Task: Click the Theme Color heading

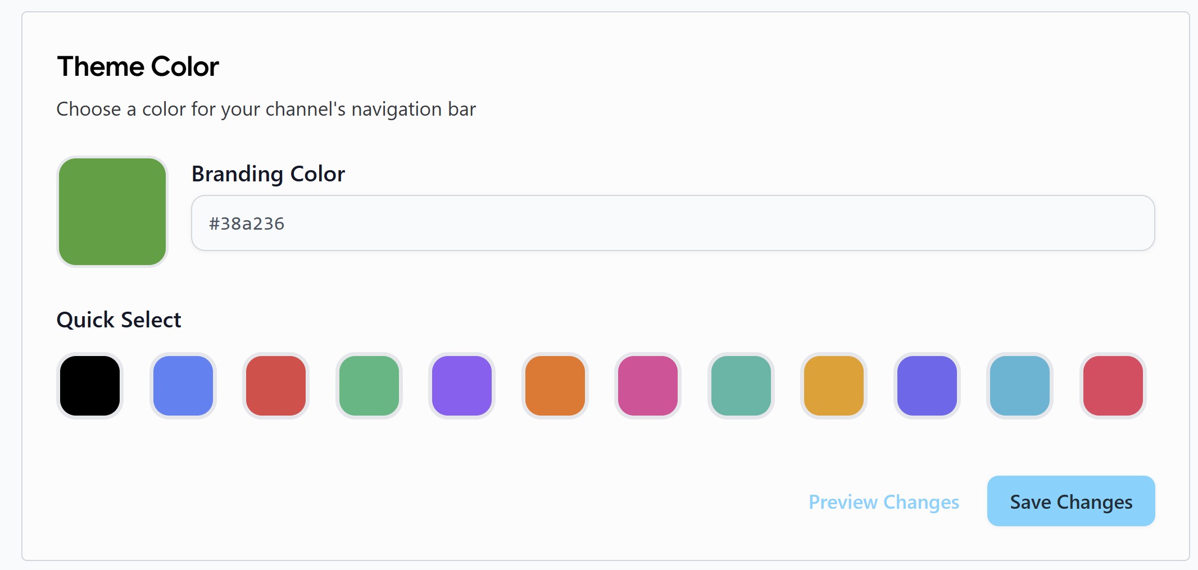Action: (138, 66)
